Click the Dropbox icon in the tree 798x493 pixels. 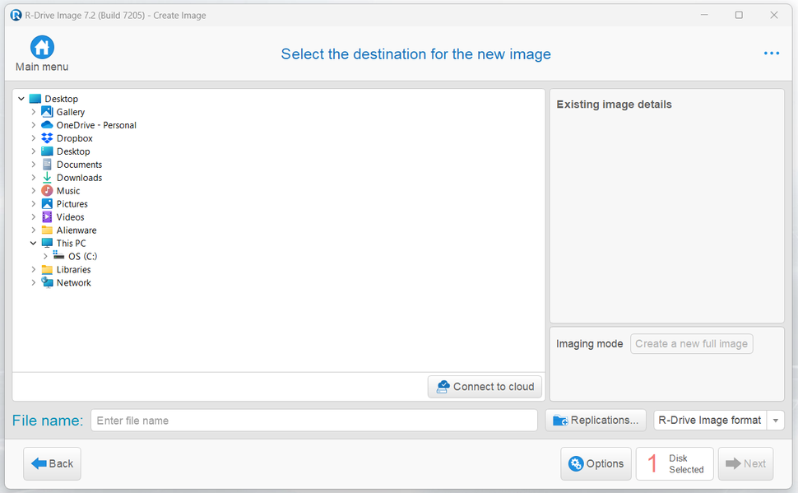tap(47, 138)
